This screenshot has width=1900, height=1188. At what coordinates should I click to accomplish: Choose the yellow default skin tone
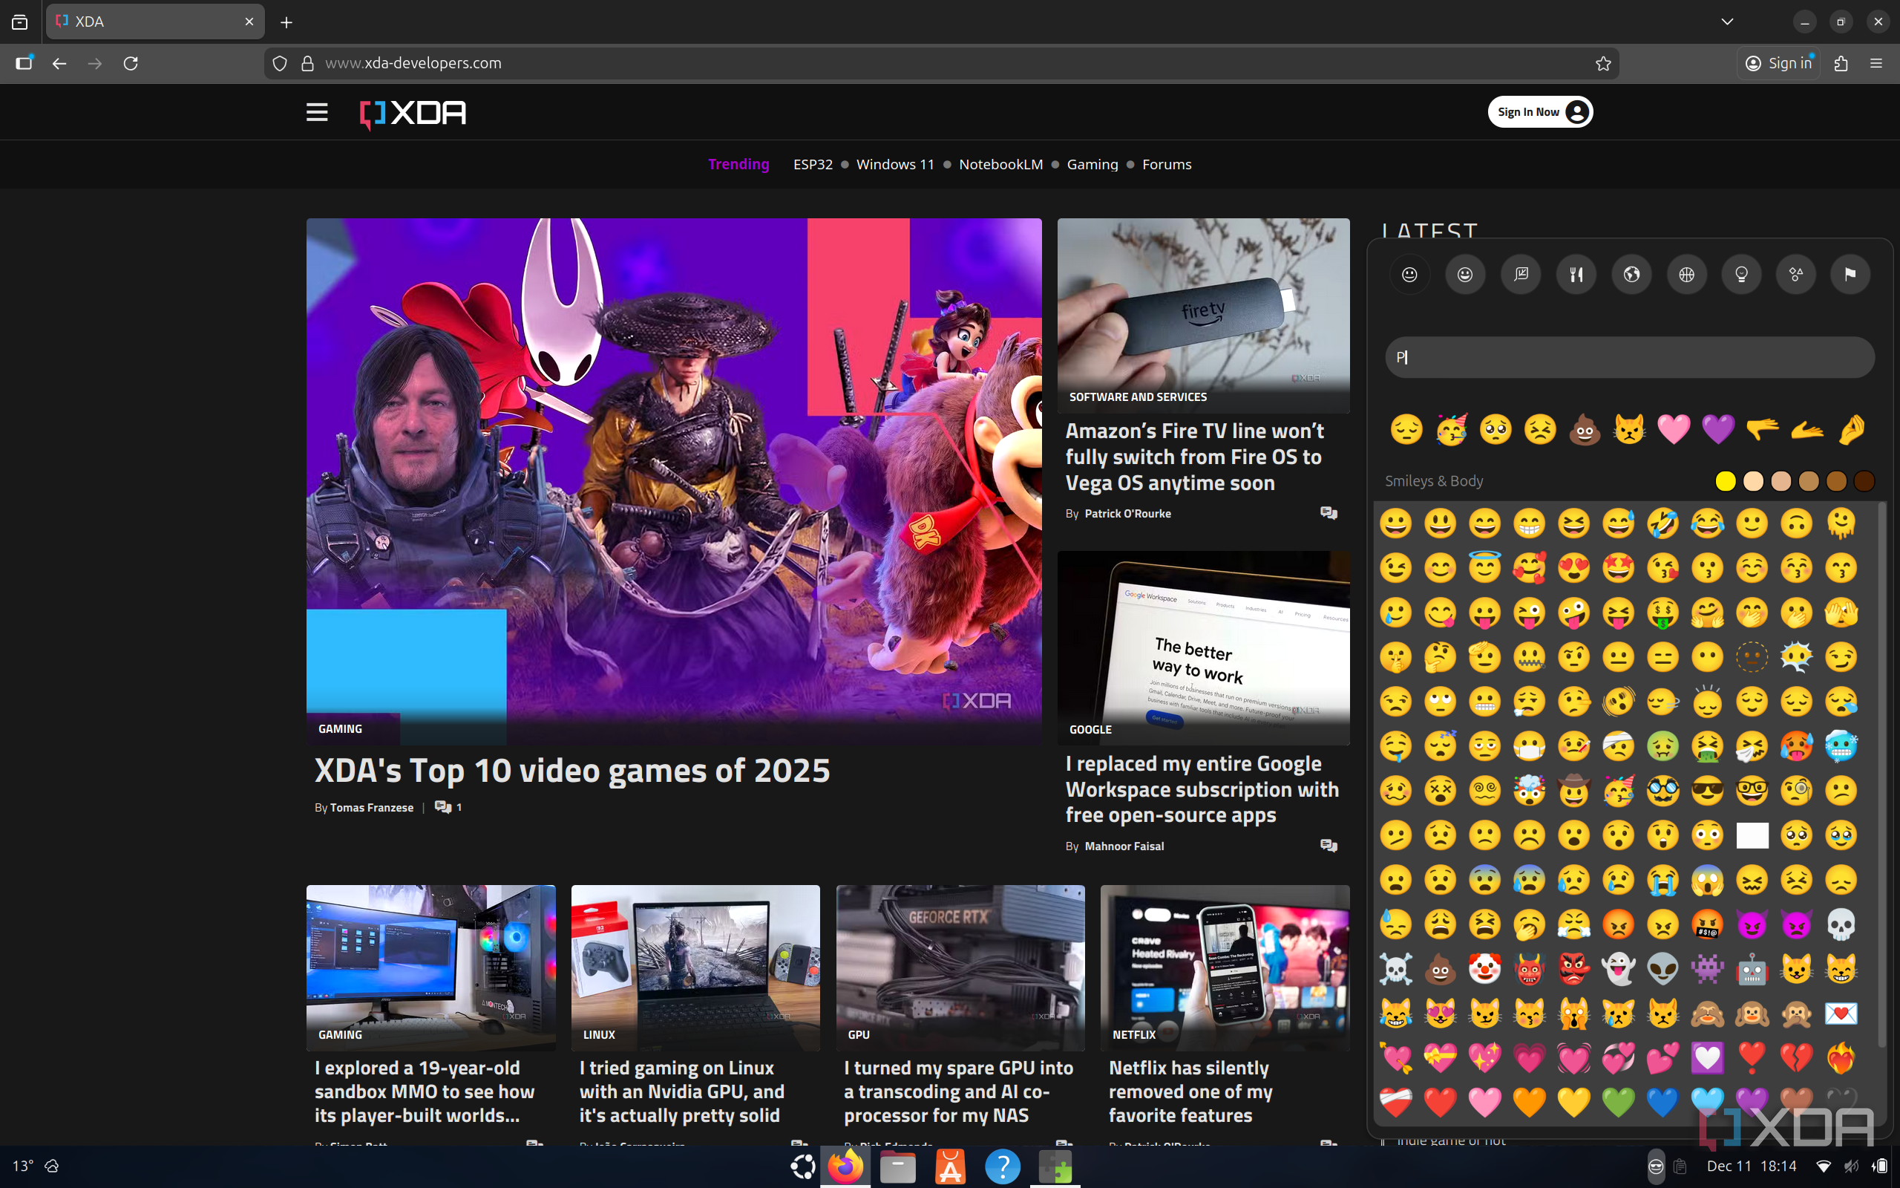tap(1725, 481)
